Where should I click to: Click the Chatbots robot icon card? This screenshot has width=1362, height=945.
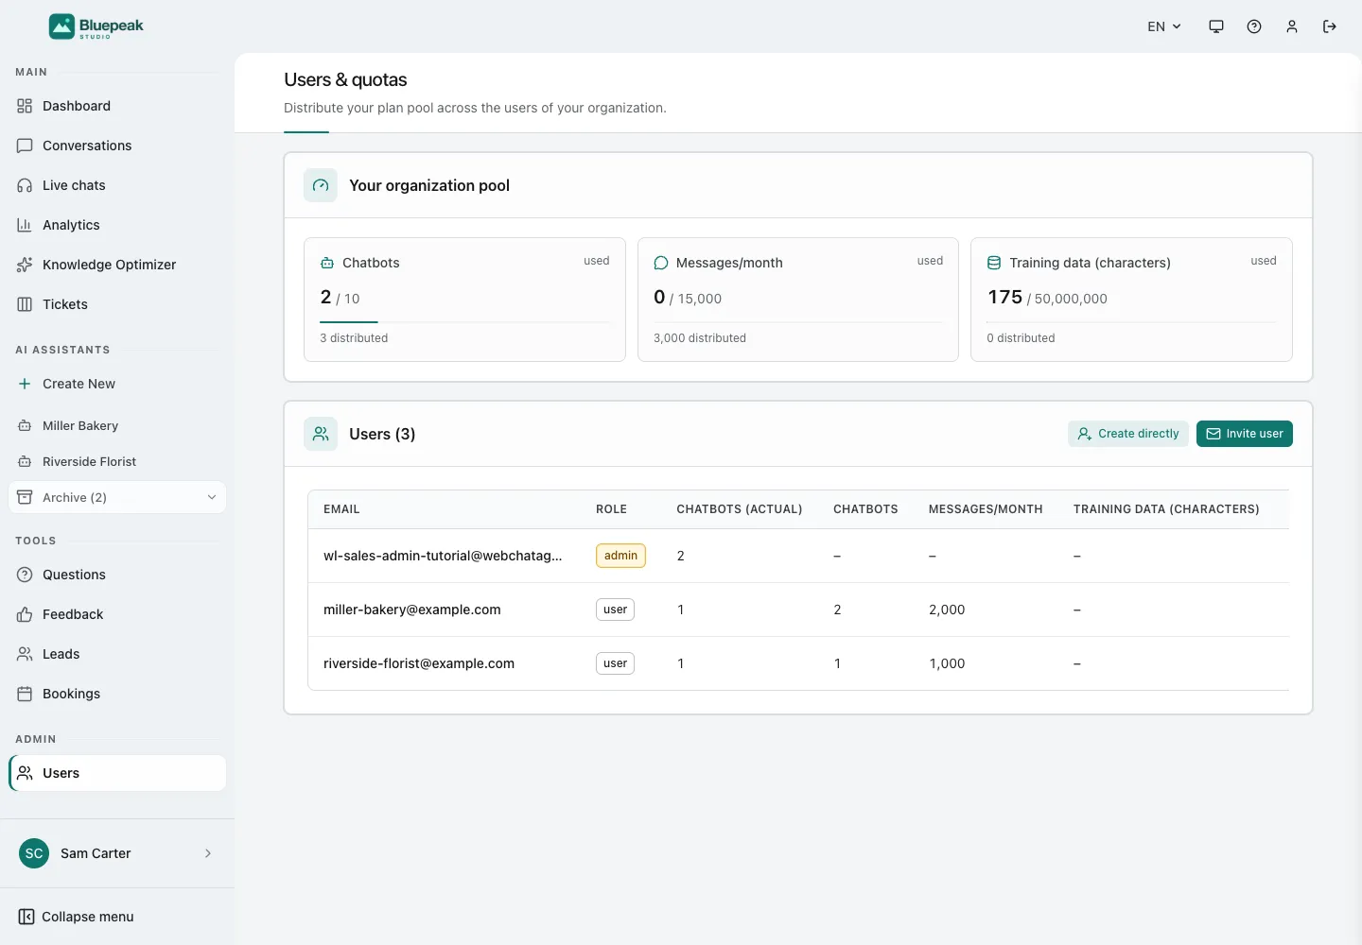327,263
